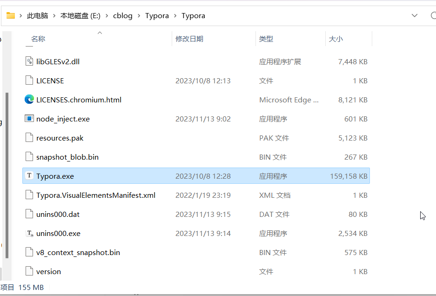Click the 2023/10/8 12:28 date of Typora.exe
Screen dimensions: 436x296
click(x=203, y=176)
